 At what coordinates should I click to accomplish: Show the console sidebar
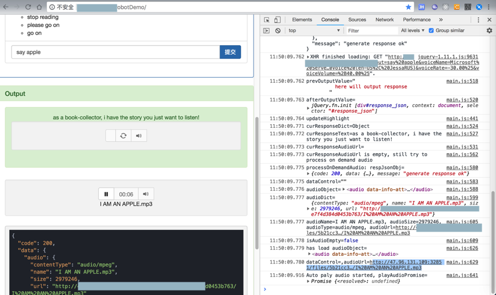click(266, 31)
